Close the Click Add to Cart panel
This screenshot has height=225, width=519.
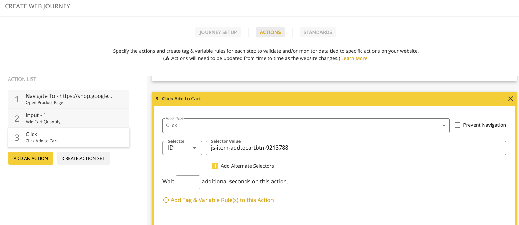click(x=510, y=99)
